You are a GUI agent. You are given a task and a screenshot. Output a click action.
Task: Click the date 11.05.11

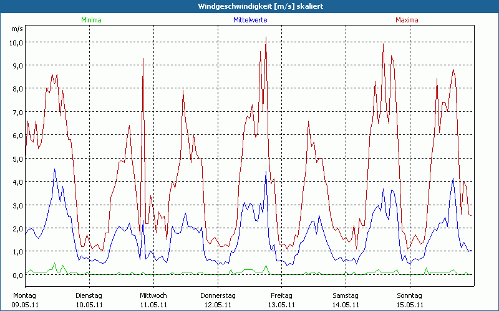(153, 305)
